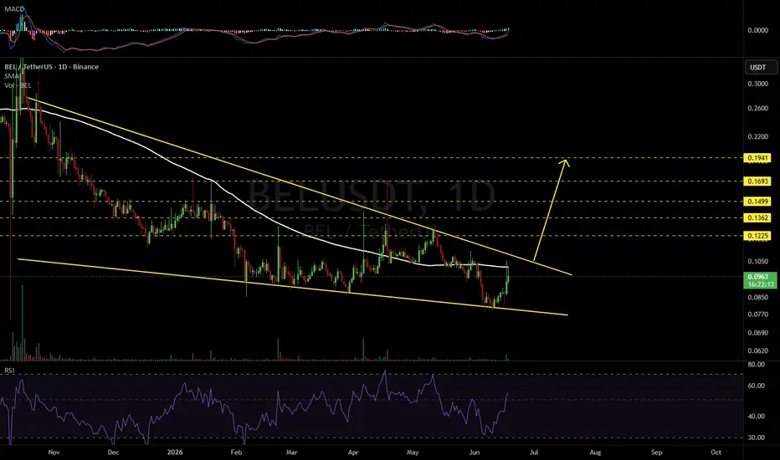This screenshot has height=460, width=780.
Task: Click the Jul label on time axis
Action: (534, 452)
